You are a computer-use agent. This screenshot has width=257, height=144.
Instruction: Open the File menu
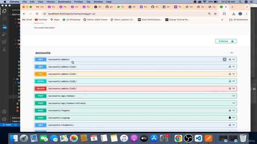[x=24, y=2]
